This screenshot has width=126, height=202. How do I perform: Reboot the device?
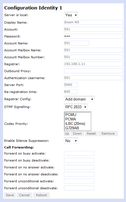pos(41,195)
